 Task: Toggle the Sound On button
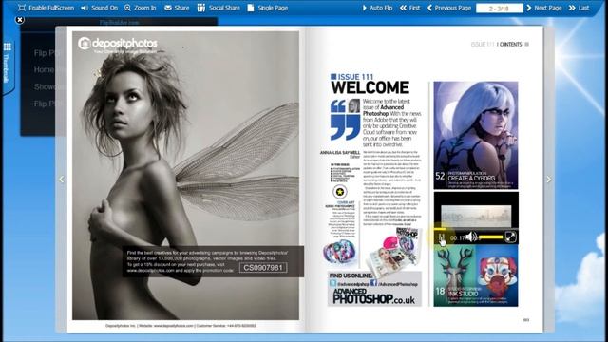pyautogui.click(x=99, y=8)
